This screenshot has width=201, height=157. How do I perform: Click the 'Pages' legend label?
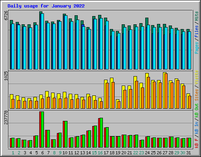(x=196, y=48)
